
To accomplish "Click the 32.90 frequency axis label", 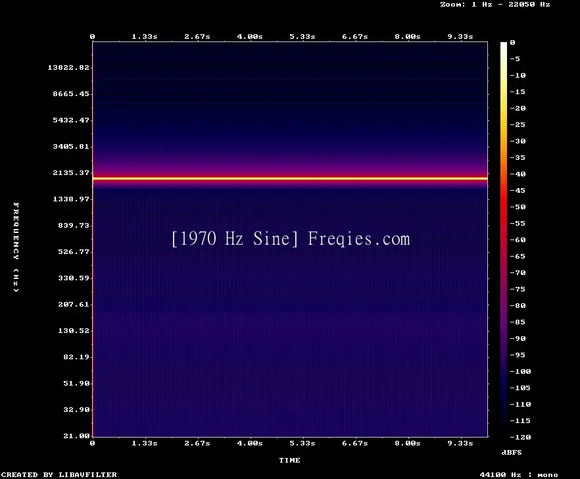I will coord(76,409).
